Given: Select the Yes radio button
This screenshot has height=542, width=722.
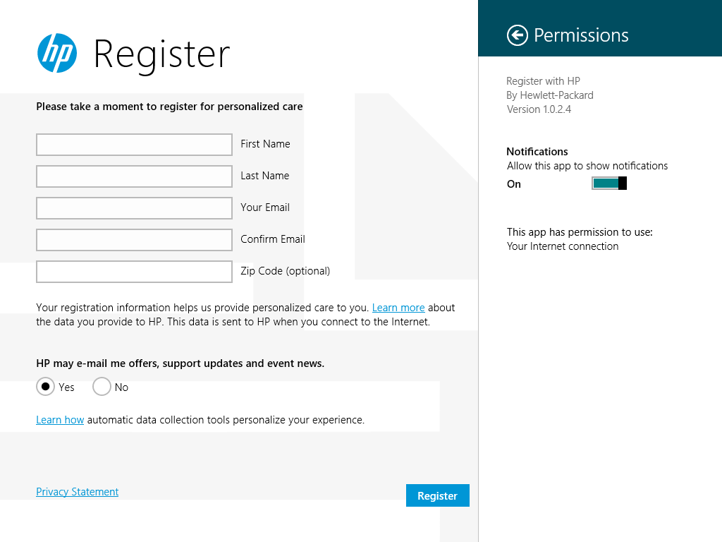Looking at the screenshot, I should 46,387.
